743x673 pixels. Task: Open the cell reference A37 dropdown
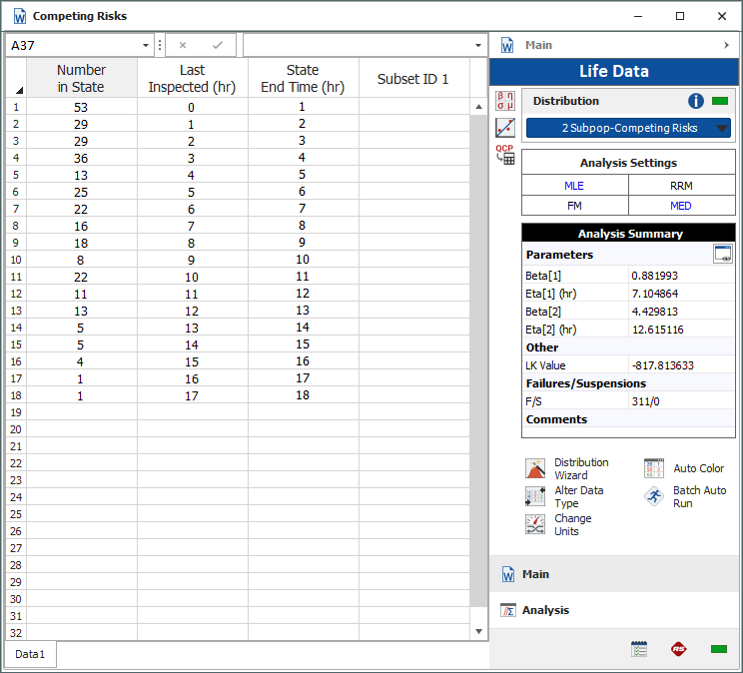tap(147, 45)
